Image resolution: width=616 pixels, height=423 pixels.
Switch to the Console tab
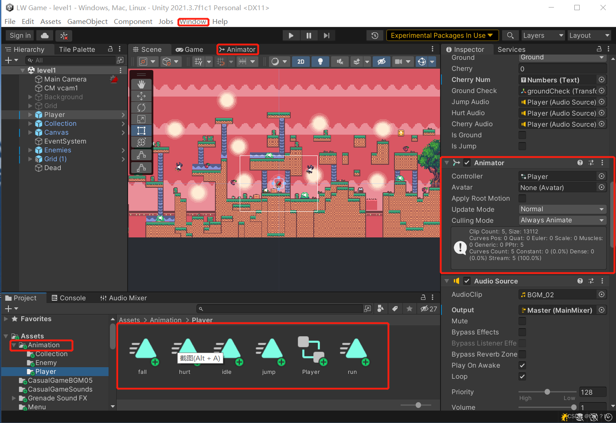[x=69, y=298]
